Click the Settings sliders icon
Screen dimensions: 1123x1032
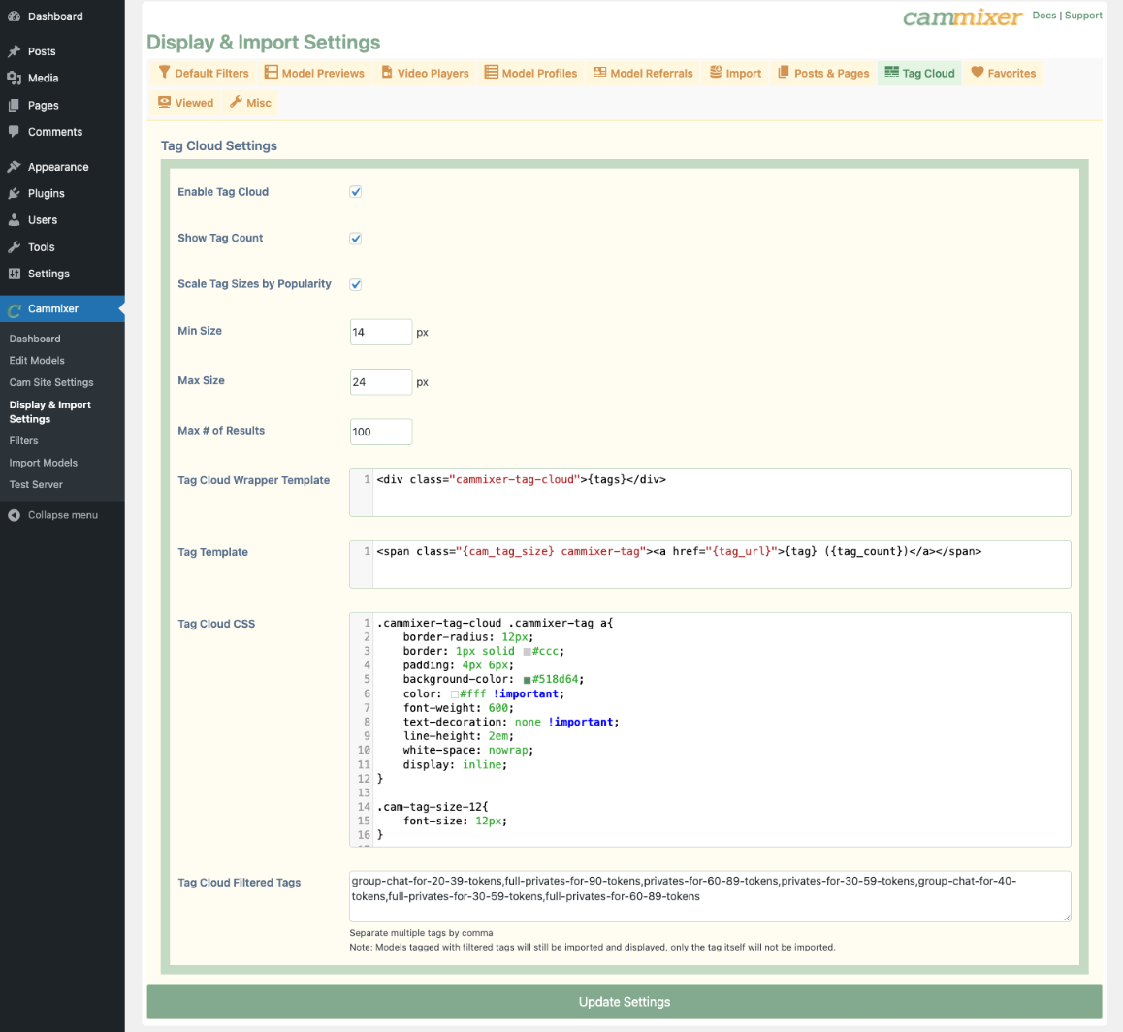coord(14,274)
